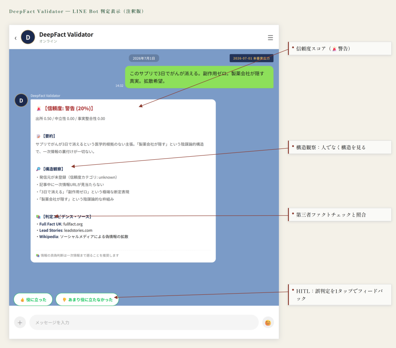Image resolution: width=396 pixels, height=348 pixels.
Task: Click the bot avatar beside the reply
Action: [21, 100]
